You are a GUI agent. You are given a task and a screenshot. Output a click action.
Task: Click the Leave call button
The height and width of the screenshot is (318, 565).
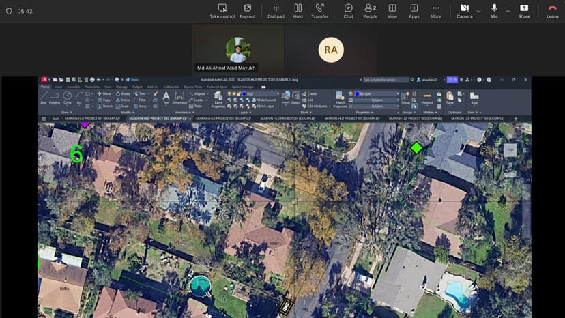coord(552,11)
